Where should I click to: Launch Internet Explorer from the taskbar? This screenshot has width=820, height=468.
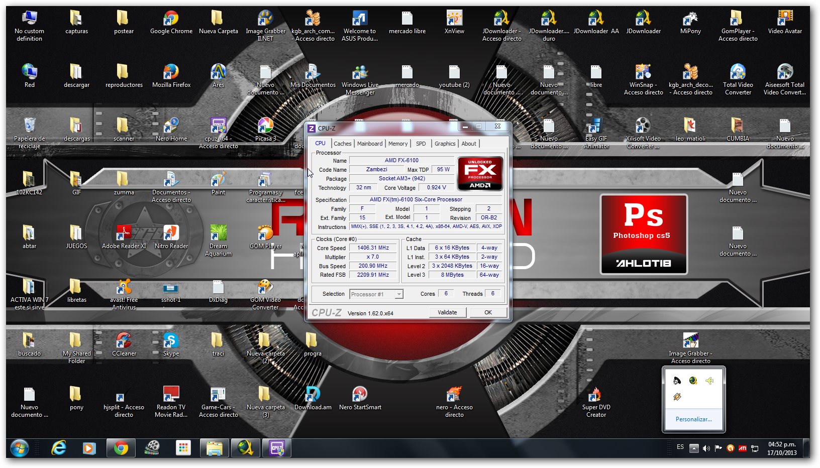click(59, 448)
